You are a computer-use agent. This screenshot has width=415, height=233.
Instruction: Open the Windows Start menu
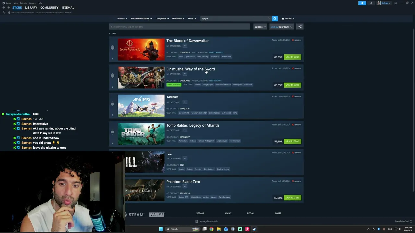click(160, 229)
